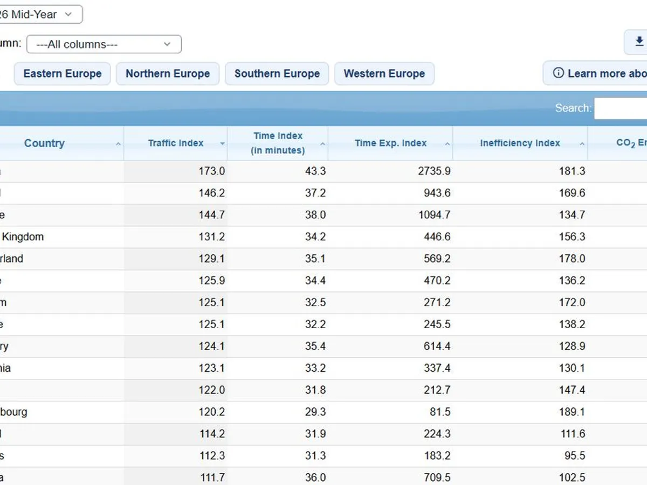Select Traffic Index value 131.2

[x=211, y=237]
